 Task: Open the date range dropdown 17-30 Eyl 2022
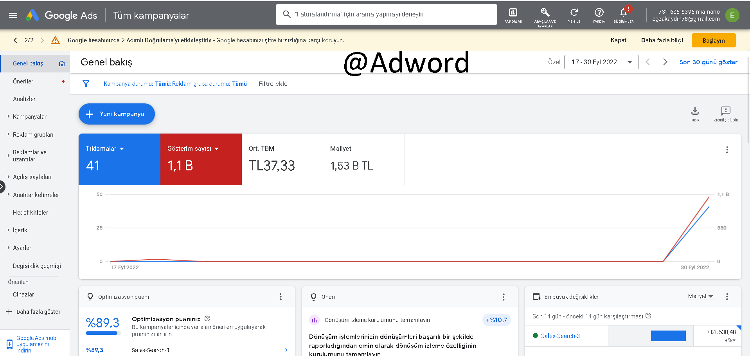coord(601,62)
